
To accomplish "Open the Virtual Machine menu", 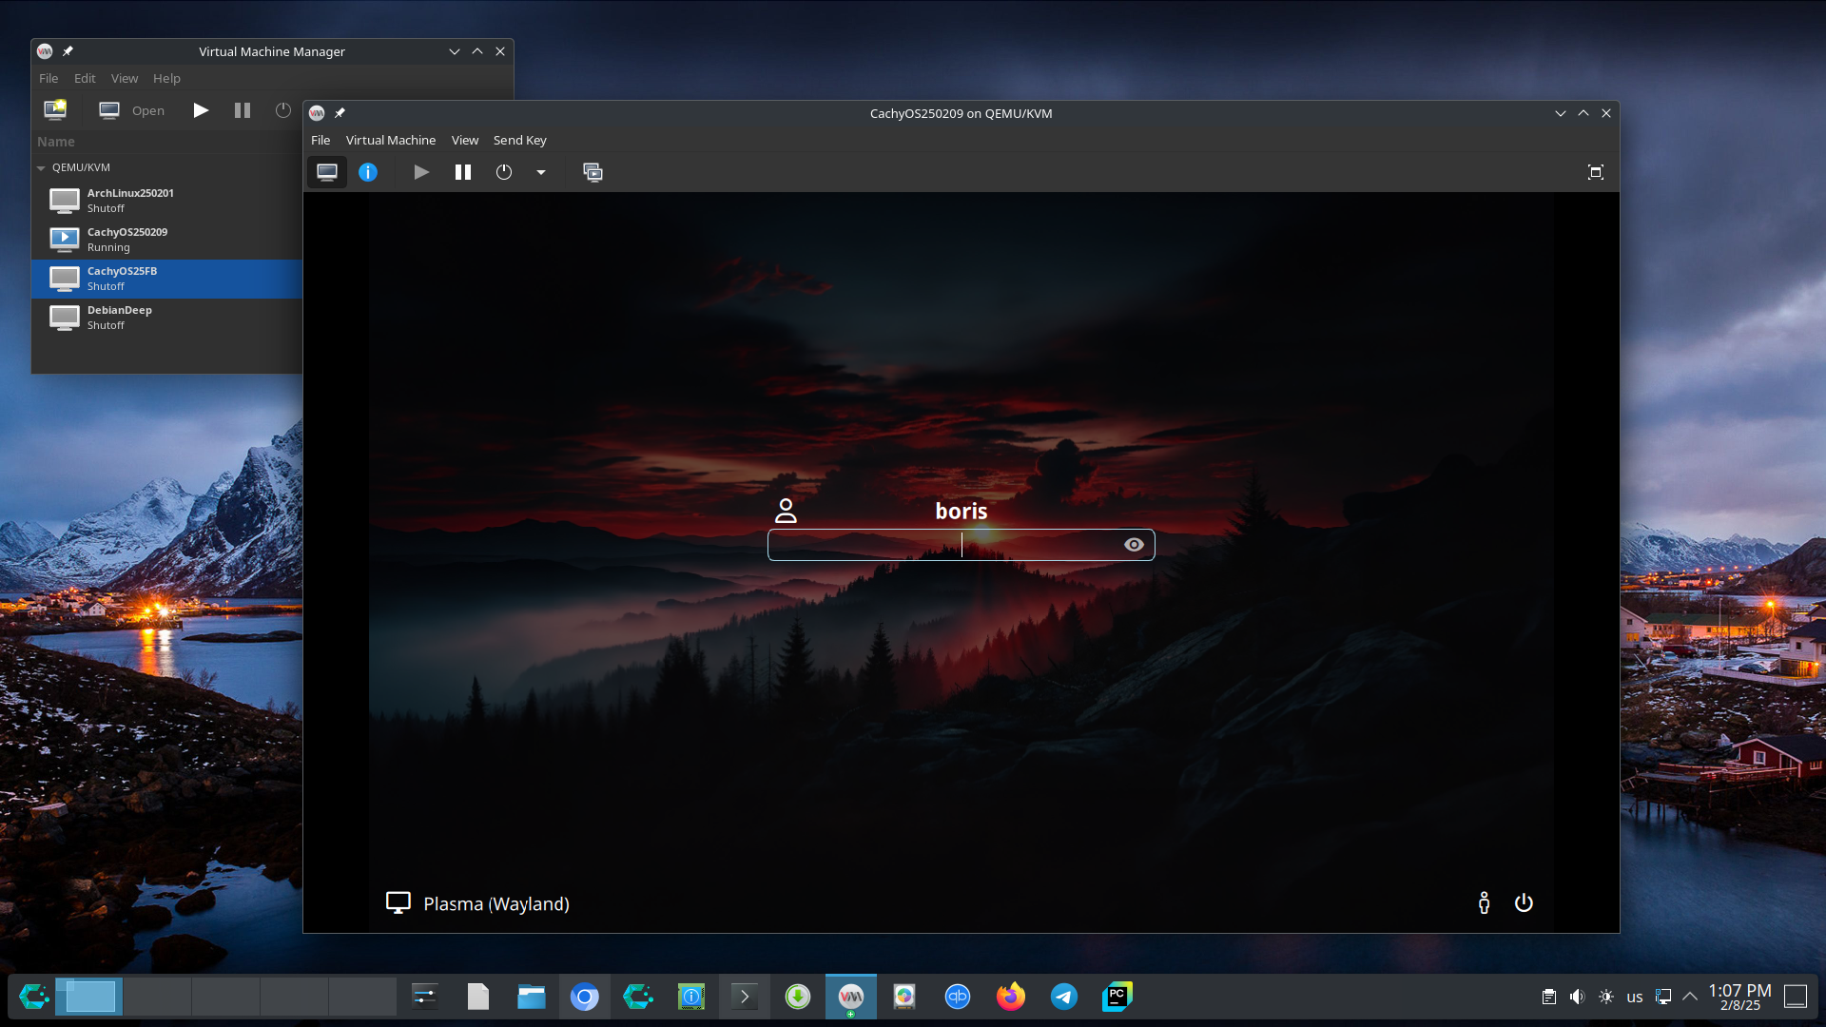I will [390, 140].
